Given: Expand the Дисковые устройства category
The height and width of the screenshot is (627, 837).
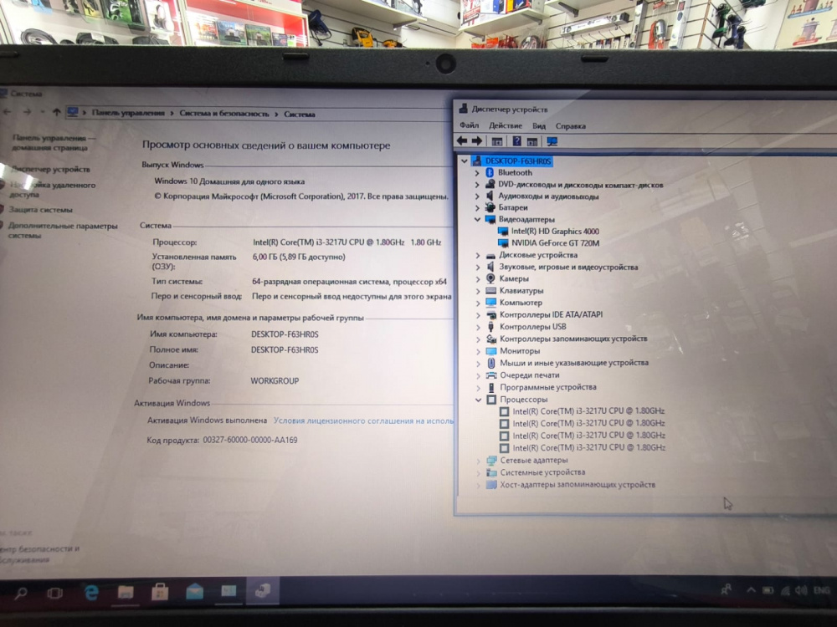Looking at the screenshot, I should (478, 255).
